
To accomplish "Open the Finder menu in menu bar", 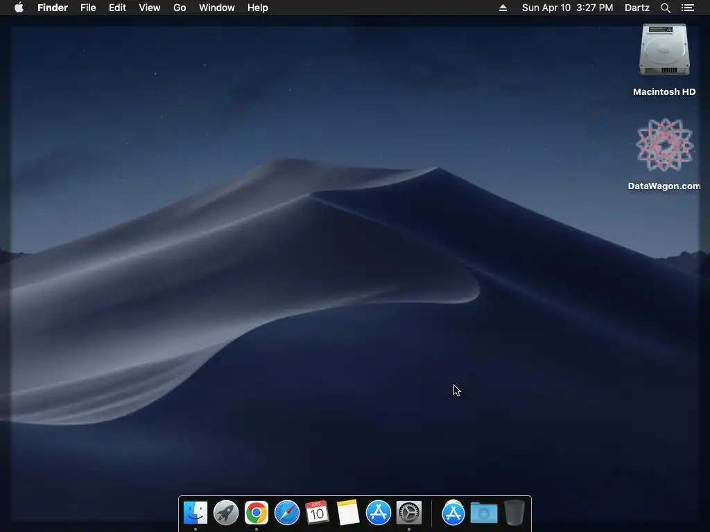I will (53, 8).
